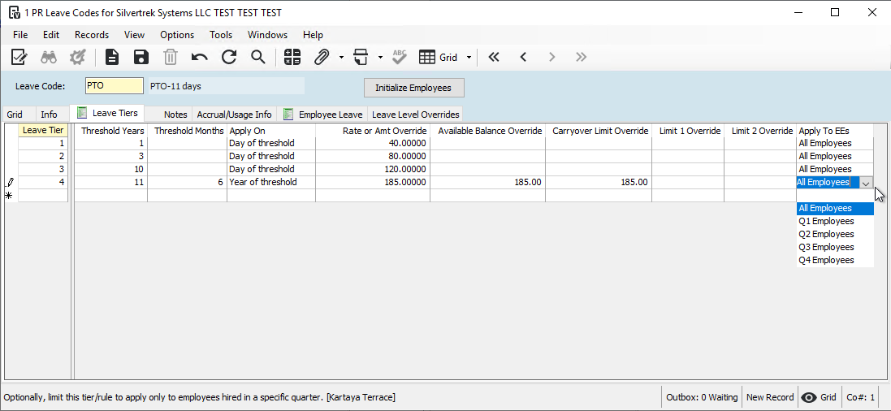Click the new row asterisk marker
The image size is (891, 411).
(8, 196)
